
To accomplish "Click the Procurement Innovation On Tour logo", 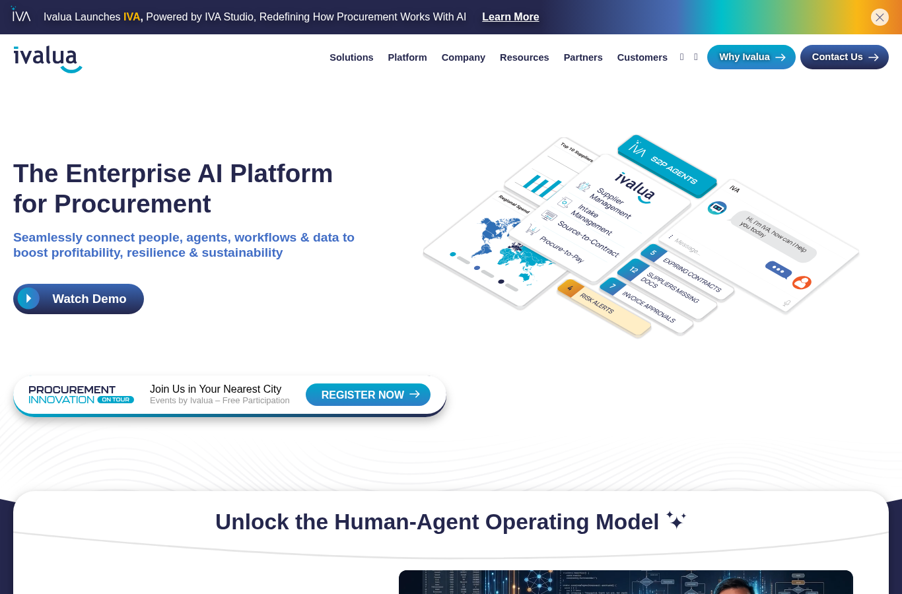I will [x=81, y=395].
